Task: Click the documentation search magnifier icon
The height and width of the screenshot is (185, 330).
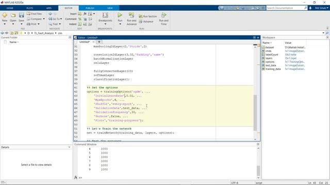Action: [306, 8]
